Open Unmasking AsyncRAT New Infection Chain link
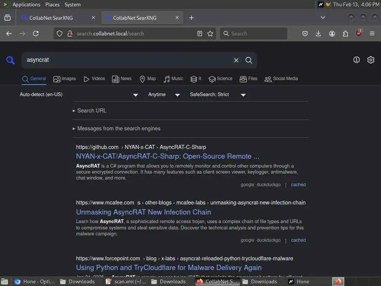Viewport: 381px width, 286px height. (143, 212)
